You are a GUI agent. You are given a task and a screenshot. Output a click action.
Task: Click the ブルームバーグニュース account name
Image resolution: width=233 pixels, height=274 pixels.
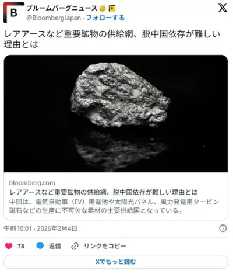tap(62, 8)
